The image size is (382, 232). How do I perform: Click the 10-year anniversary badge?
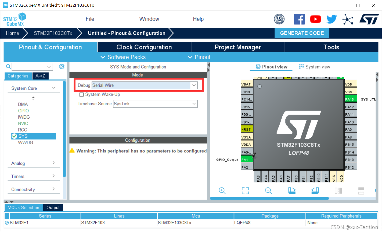pos(279,19)
